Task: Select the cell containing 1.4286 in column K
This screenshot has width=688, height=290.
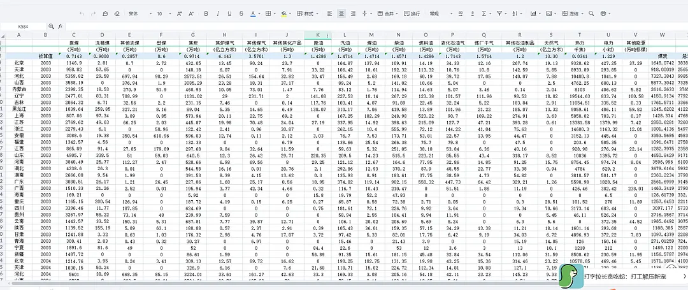Action: 318,56
